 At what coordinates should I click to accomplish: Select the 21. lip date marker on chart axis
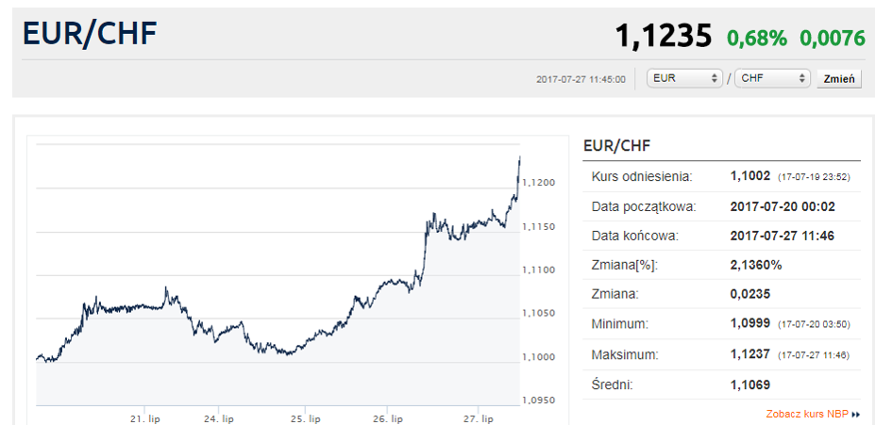[144, 418]
